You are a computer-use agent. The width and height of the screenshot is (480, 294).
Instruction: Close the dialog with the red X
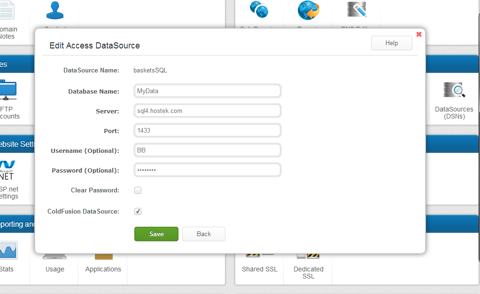[419, 34]
